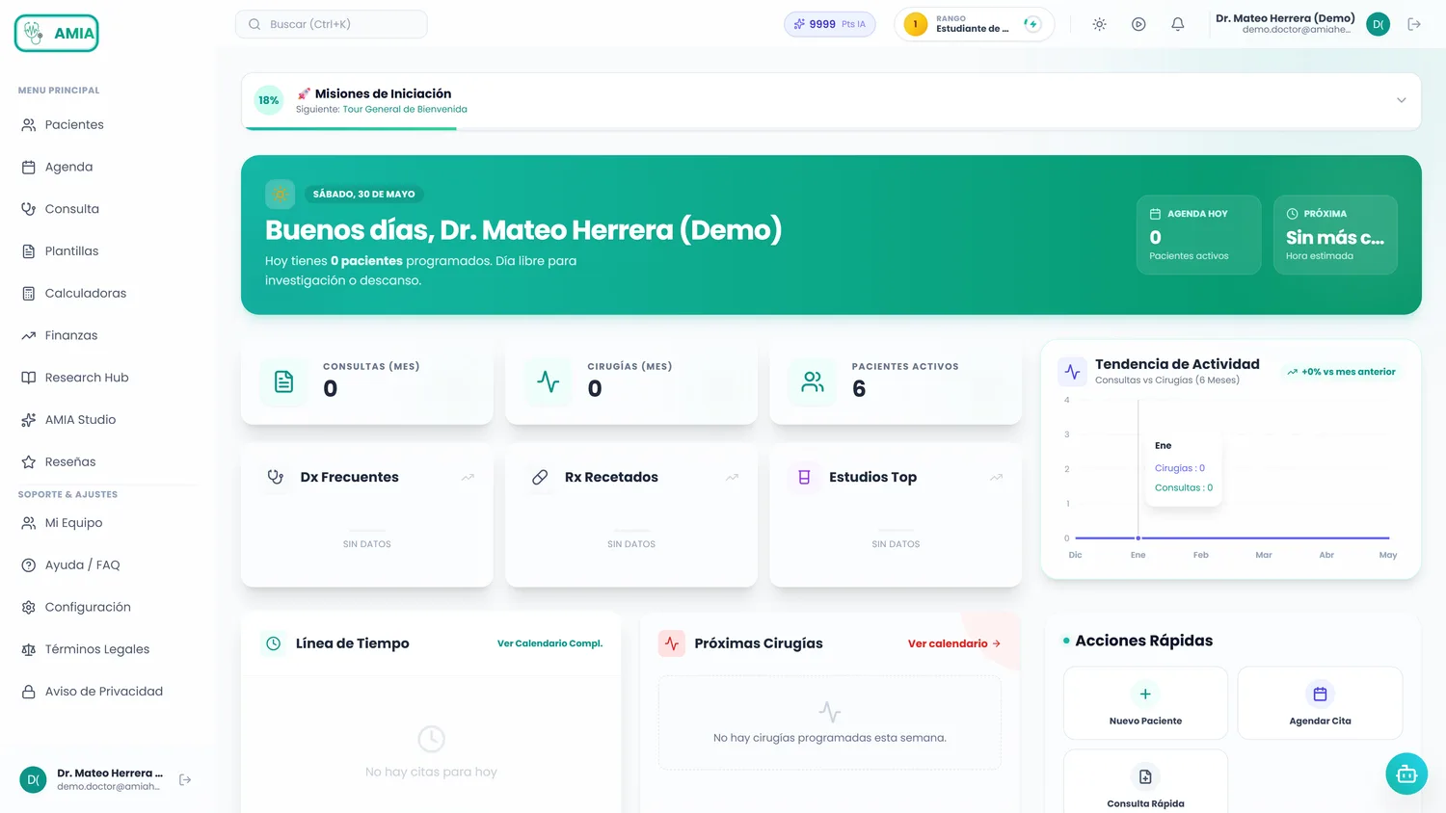The width and height of the screenshot is (1446, 813).
Task: Click the Mi Equipo people icon
Action: tap(29, 523)
